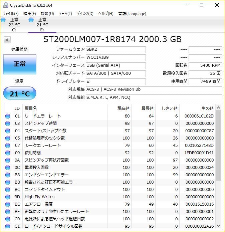
Task: Select the C: disk status orb
Action: (3, 20)
